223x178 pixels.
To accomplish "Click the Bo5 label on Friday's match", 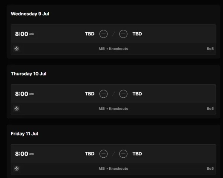I will [x=210, y=168].
